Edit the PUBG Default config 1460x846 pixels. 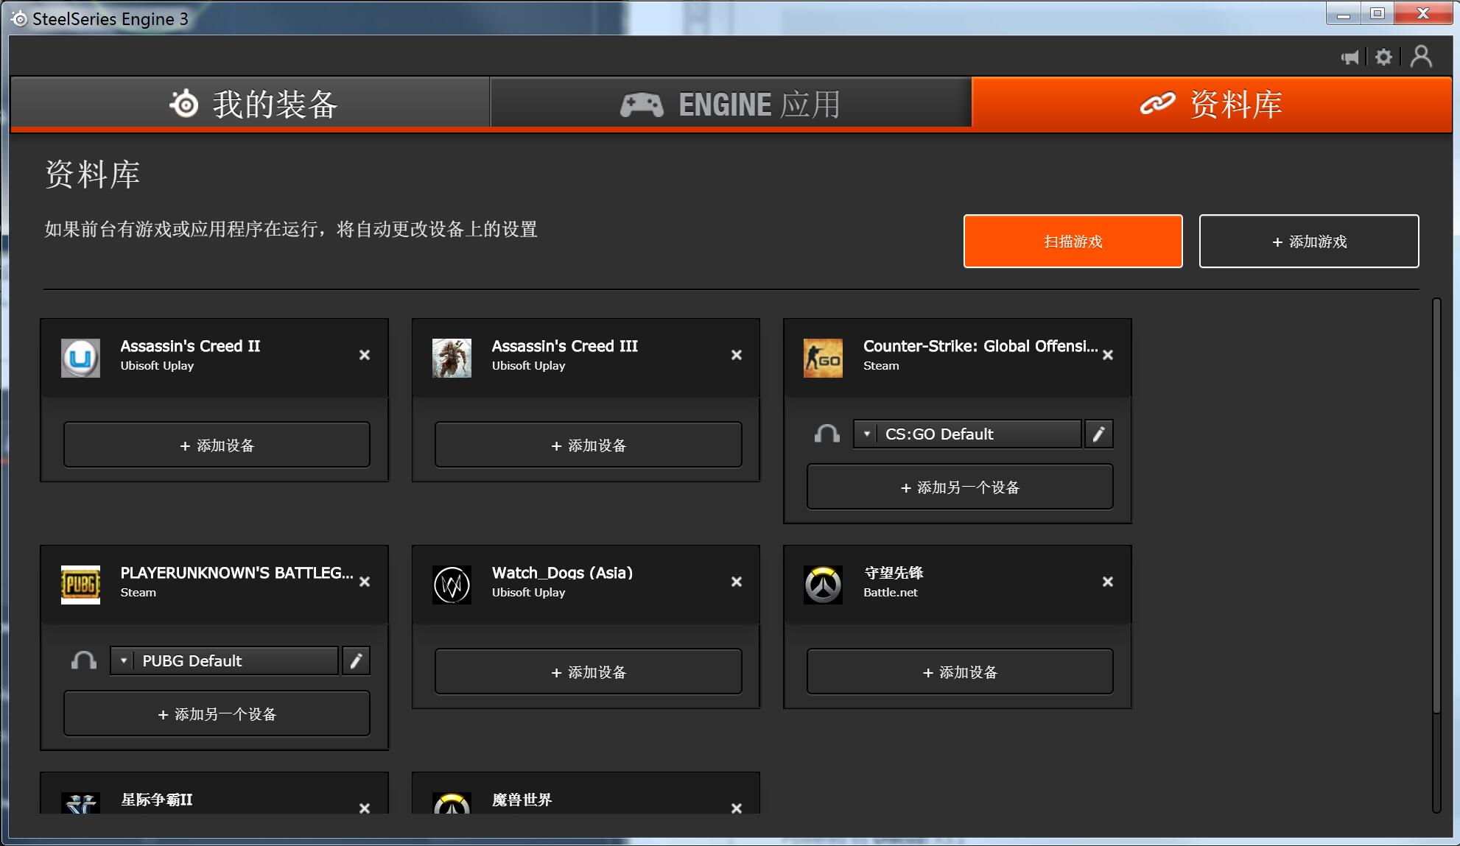(356, 660)
